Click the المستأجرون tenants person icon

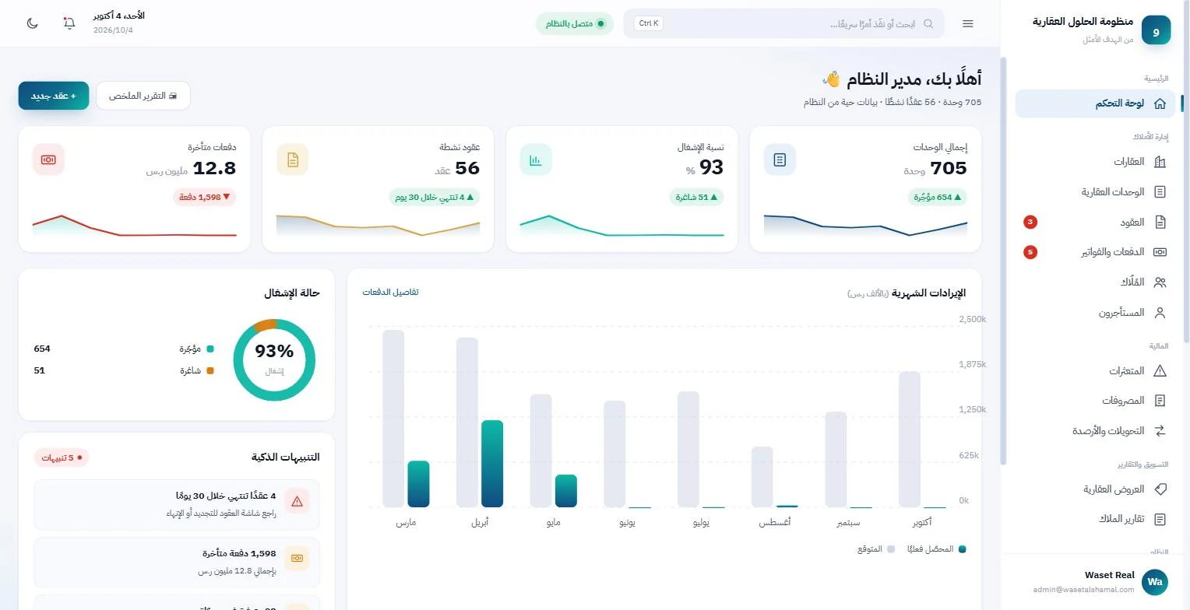1160,313
